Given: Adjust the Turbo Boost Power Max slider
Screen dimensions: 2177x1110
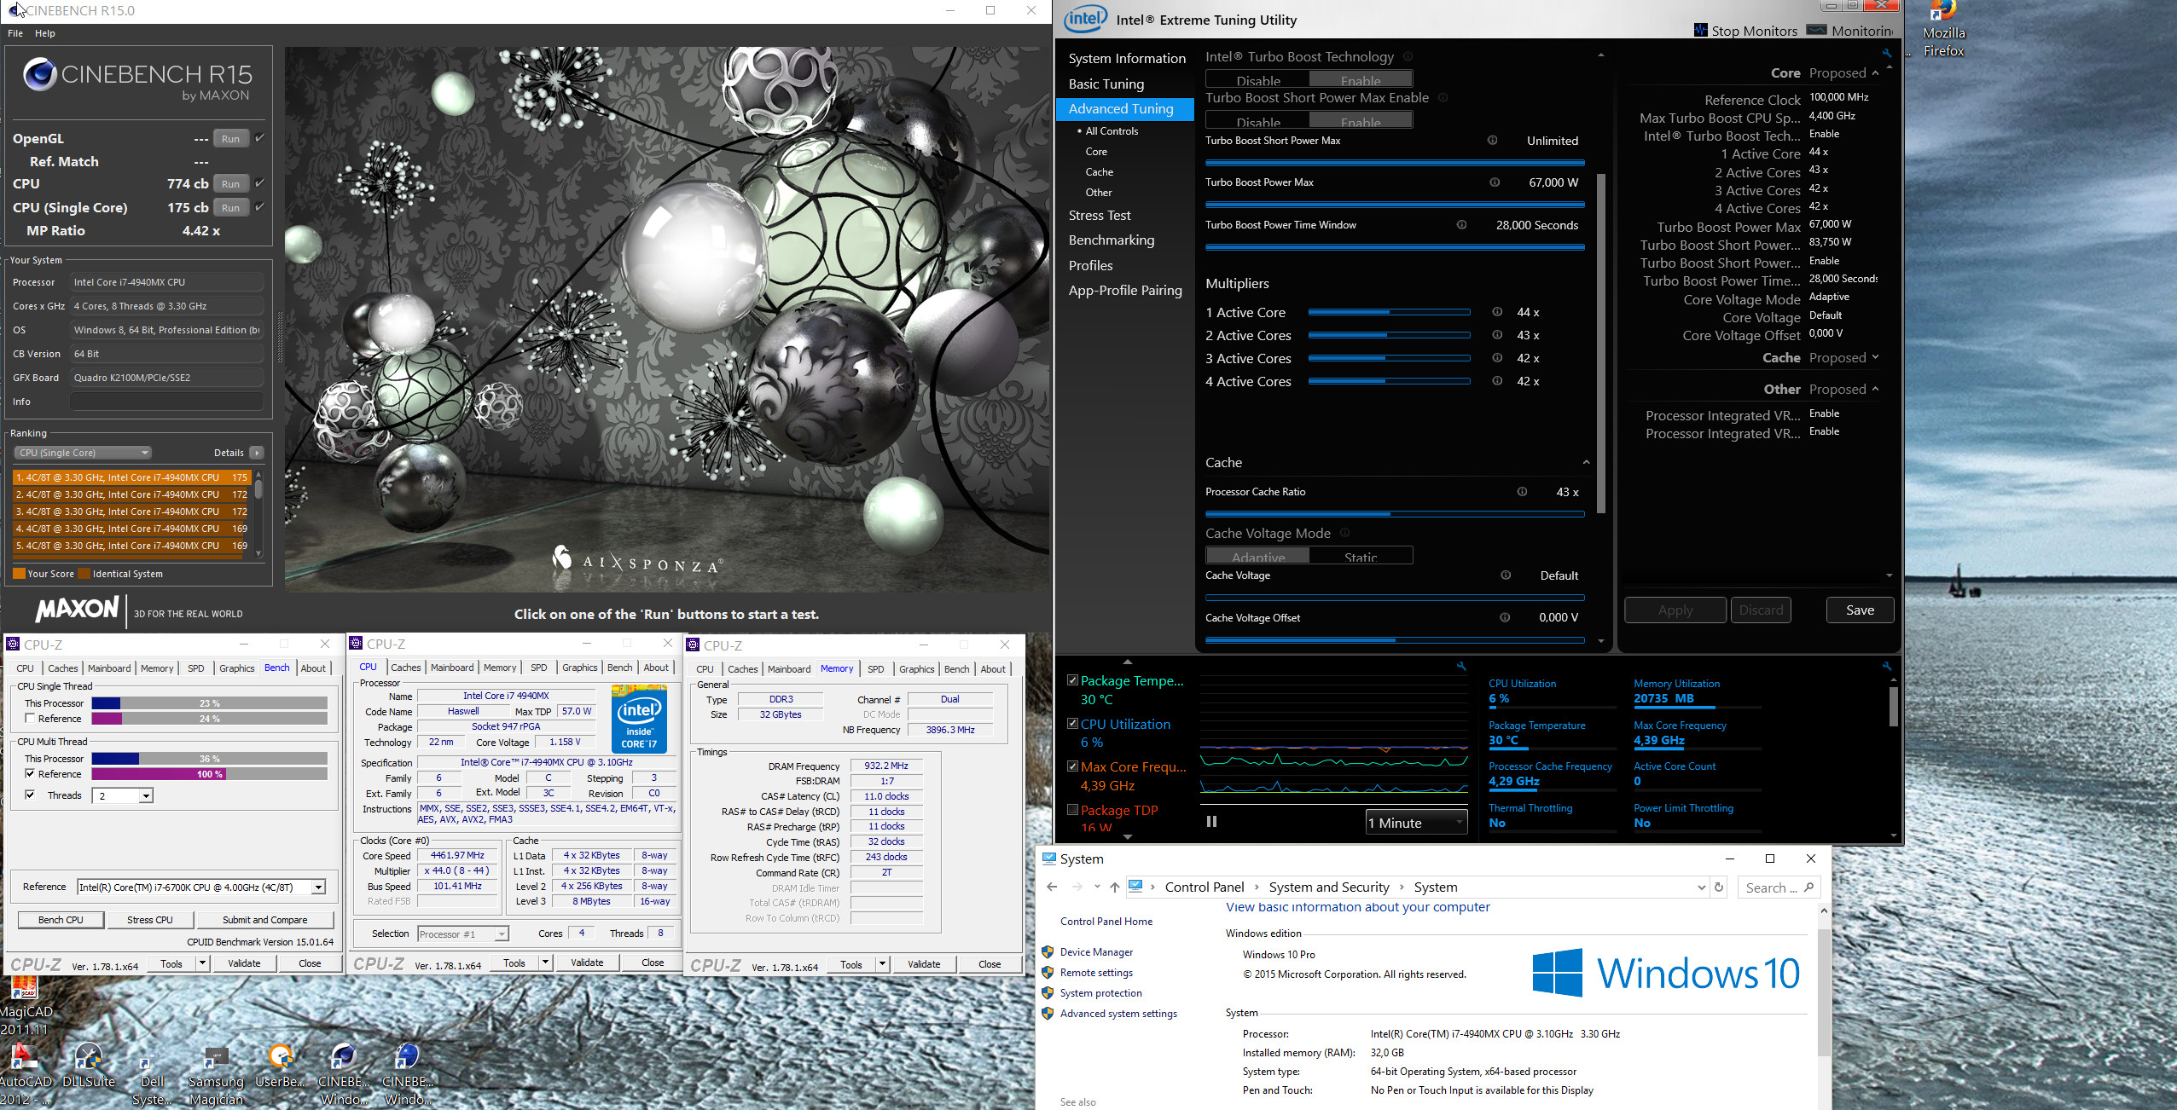Looking at the screenshot, I should 1395,205.
